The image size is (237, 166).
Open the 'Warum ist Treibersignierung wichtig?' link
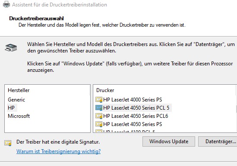click(58, 151)
